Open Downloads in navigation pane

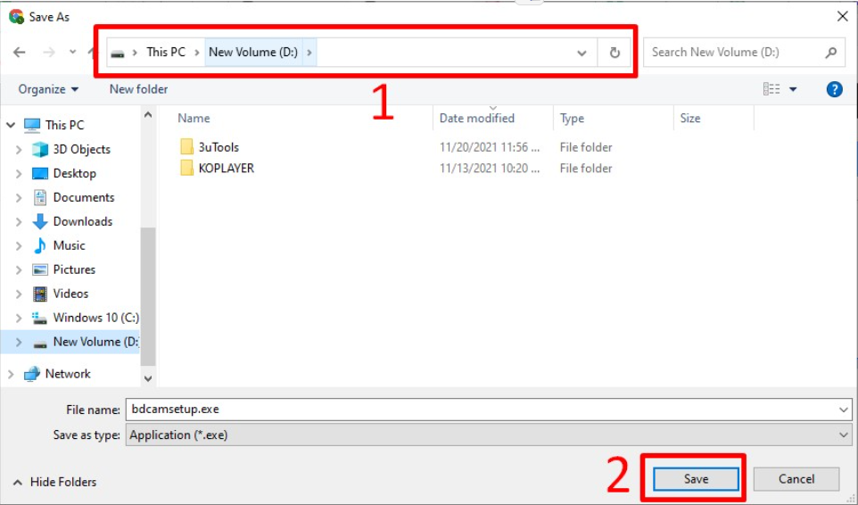point(83,221)
